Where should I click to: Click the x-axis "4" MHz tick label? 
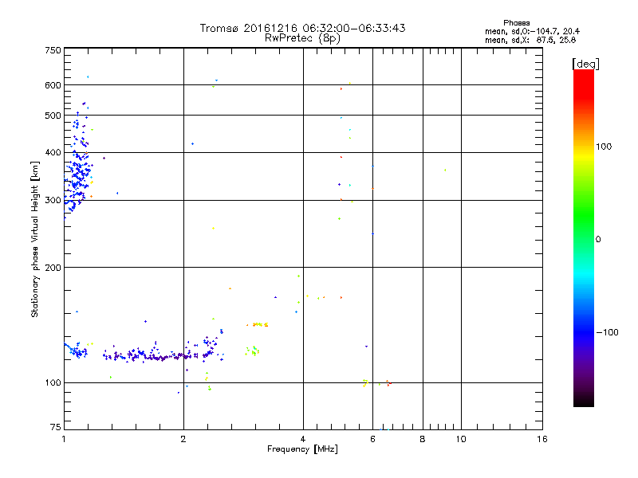click(x=303, y=439)
